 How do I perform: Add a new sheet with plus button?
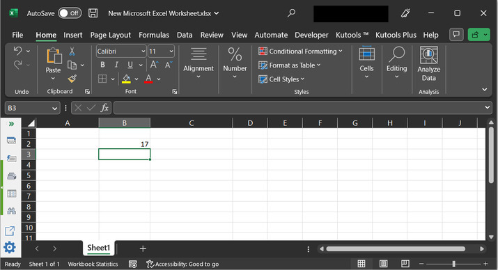click(x=143, y=248)
